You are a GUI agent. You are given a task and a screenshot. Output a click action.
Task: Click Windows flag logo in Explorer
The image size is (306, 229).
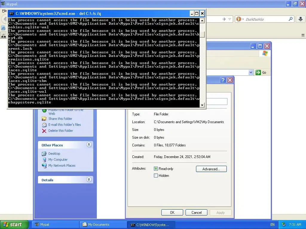pos(265,53)
